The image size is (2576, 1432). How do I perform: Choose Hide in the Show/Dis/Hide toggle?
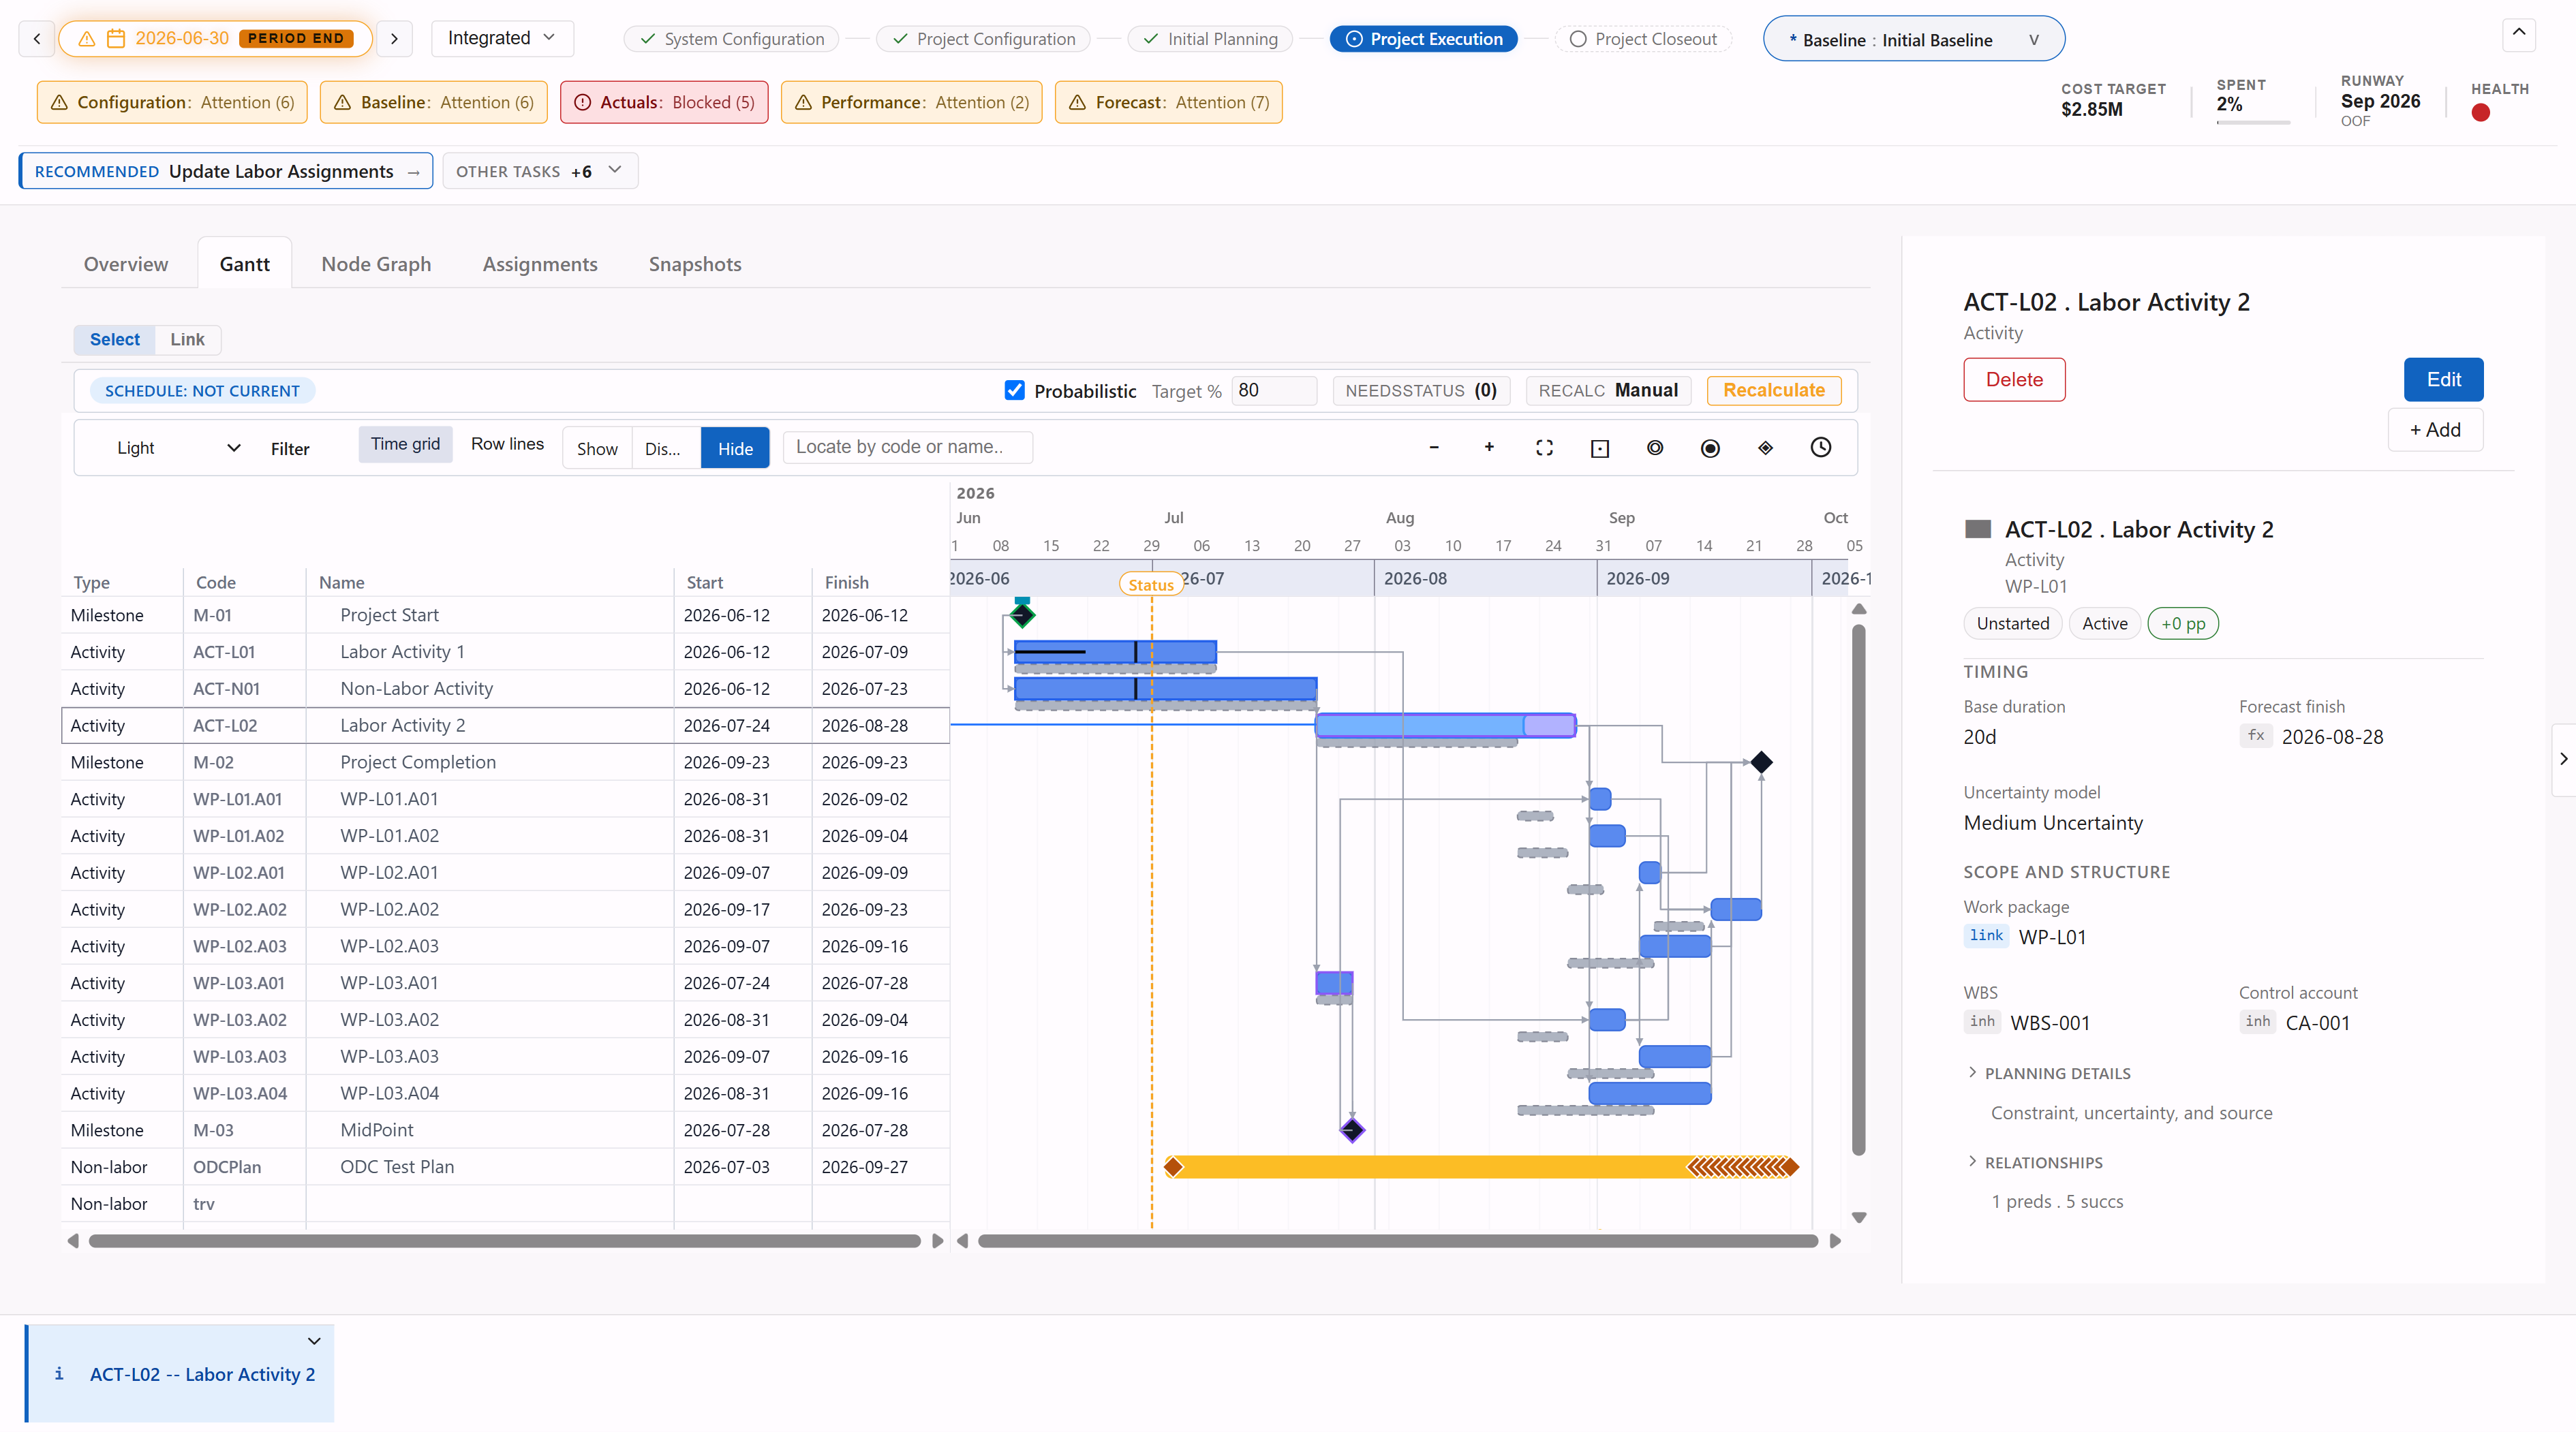pyautogui.click(x=735, y=448)
